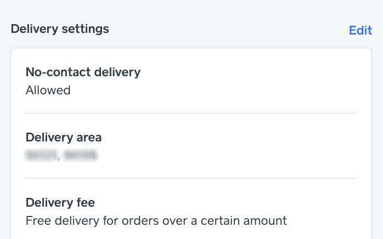Click divider line below Delivery area section
Image resolution: width=383 pixels, height=239 pixels.
(x=191, y=178)
